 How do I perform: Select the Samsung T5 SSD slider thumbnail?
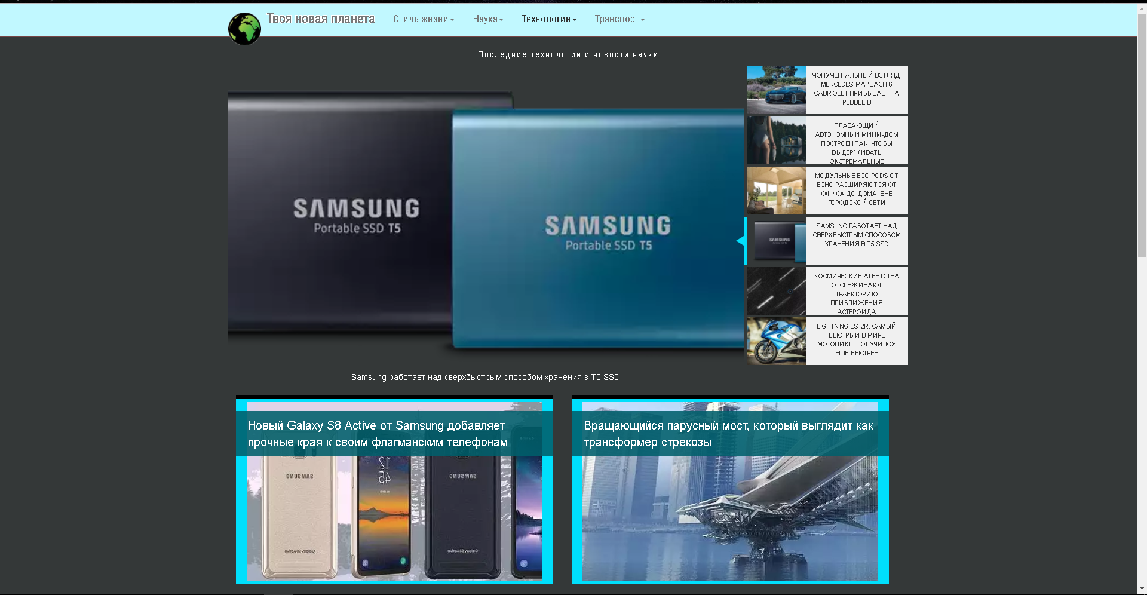click(x=776, y=241)
